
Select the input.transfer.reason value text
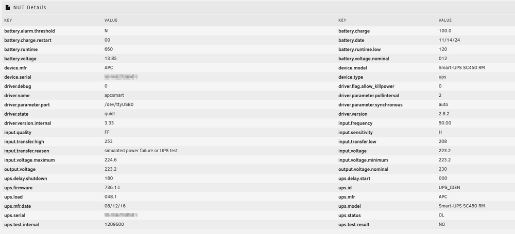pyautogui.click(x=141, y=151)
